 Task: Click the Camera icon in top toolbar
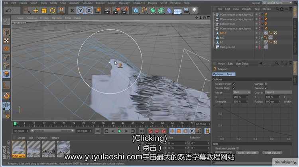pyautogui.click(x=186, y=10)
